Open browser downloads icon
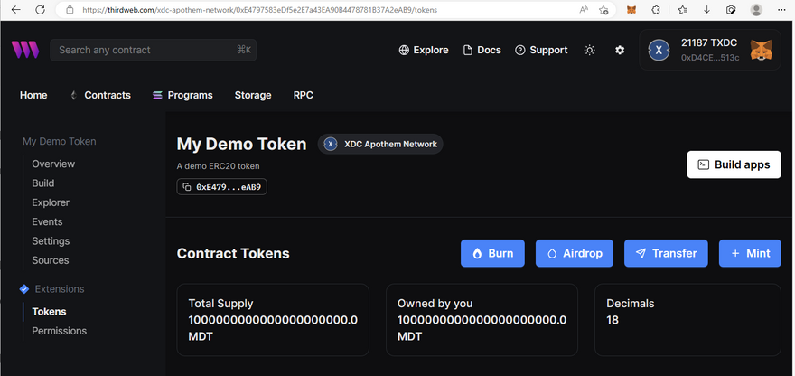795x376 pixels. click(706, 10)
